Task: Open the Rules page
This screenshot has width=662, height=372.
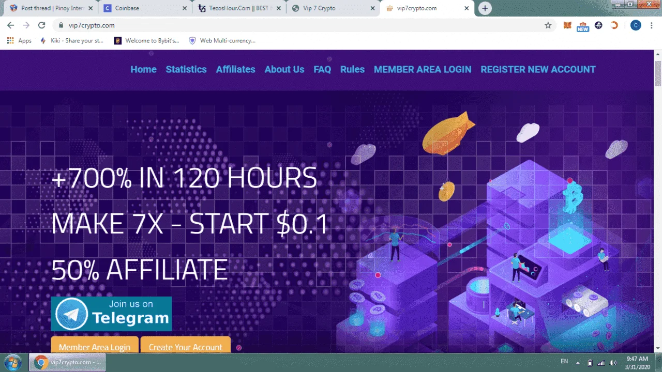Action: point(352,69)
